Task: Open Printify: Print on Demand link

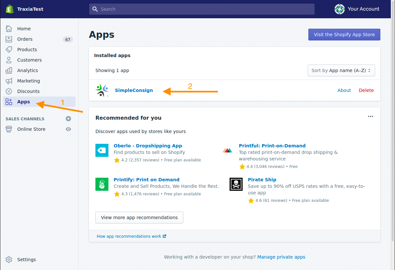Action: 147,180
